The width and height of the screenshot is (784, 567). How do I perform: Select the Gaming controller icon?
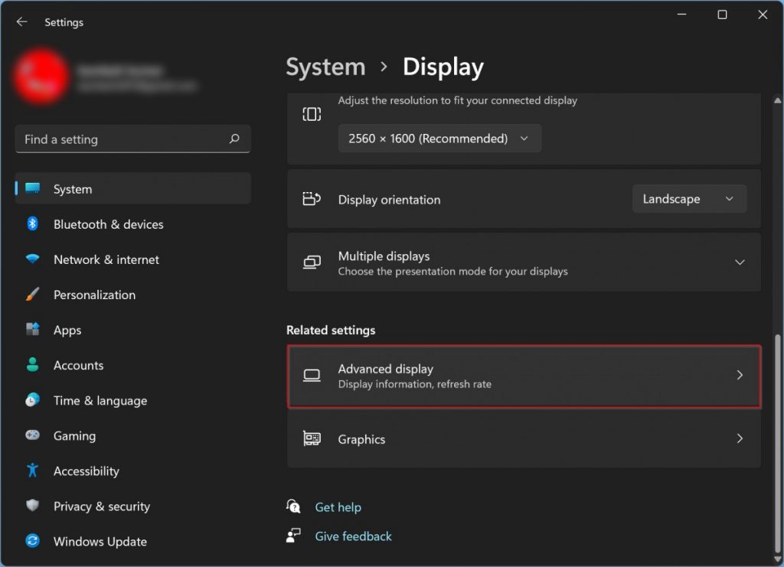tap(34, 435)
